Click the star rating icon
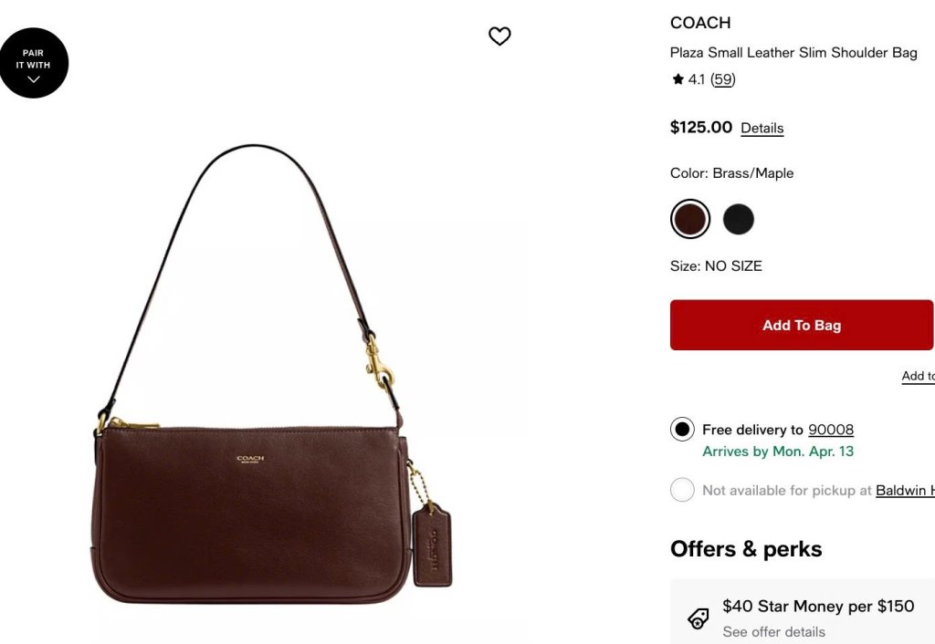The width and height of the screenshot is (935, 644). tap(678, 78)
